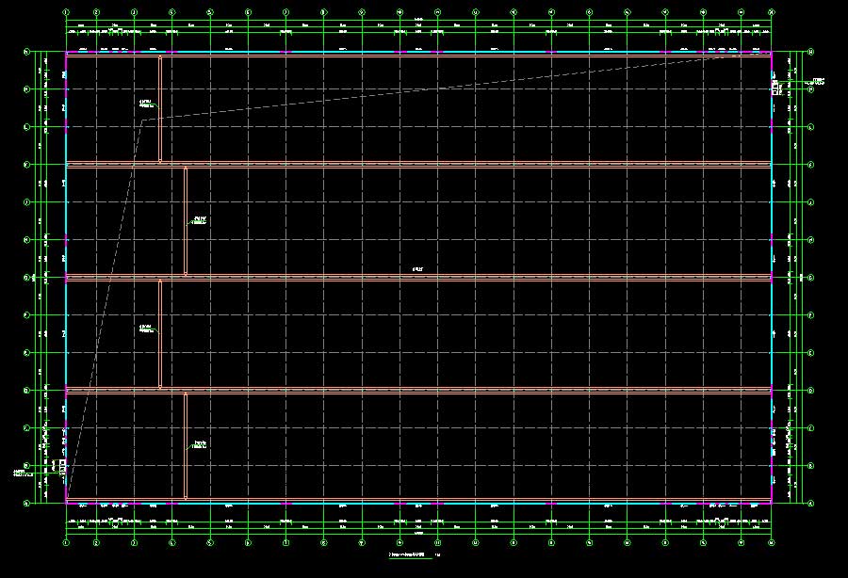Select axis bubble 4 in the top row

[171, 13]
